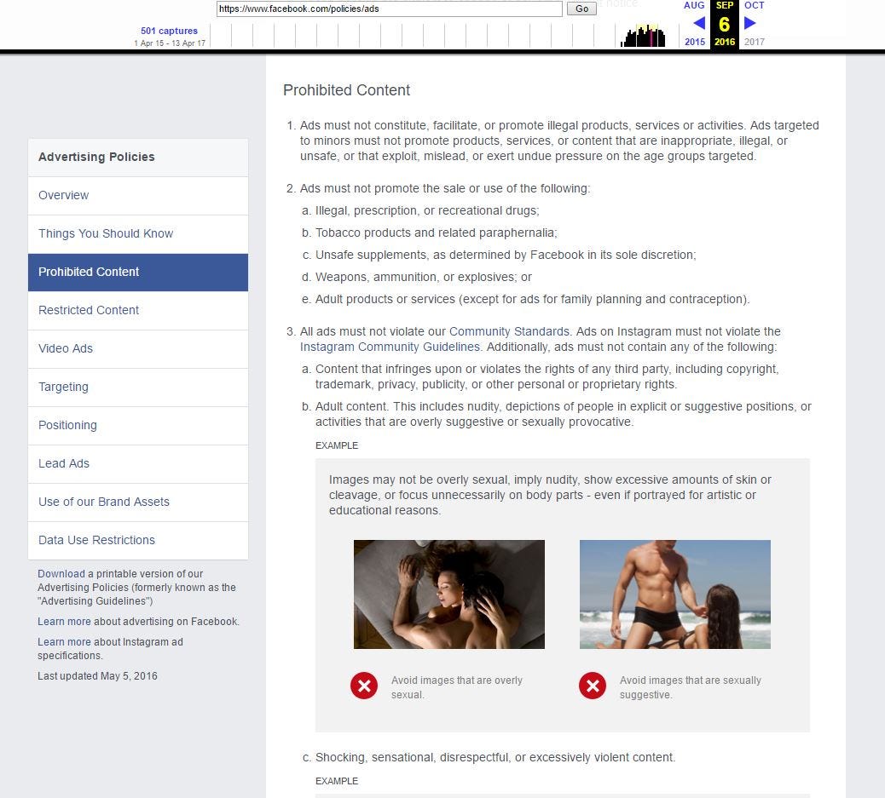Click the capture histogram sparkline graph
The image size is (885, 798).
643,34
